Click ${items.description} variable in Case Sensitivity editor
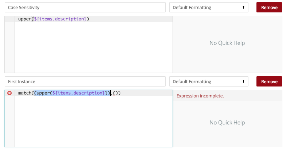This screenshot has width=286, height=150. click(60, 19)
